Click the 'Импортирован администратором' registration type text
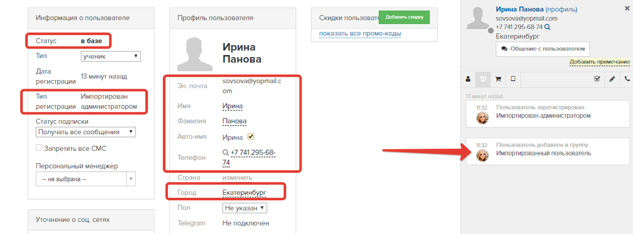This screenshot has width=633, height=234. (x=109, y=102)
